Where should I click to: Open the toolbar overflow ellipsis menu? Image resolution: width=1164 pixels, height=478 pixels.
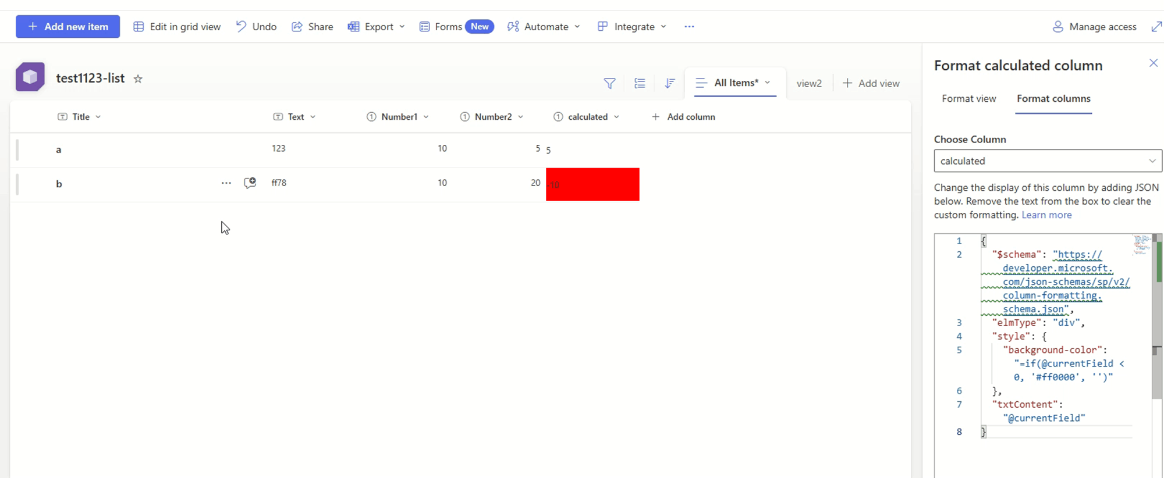tap(689, 27)
